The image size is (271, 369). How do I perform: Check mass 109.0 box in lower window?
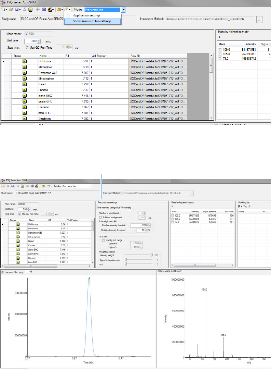[x=173, y=216]
